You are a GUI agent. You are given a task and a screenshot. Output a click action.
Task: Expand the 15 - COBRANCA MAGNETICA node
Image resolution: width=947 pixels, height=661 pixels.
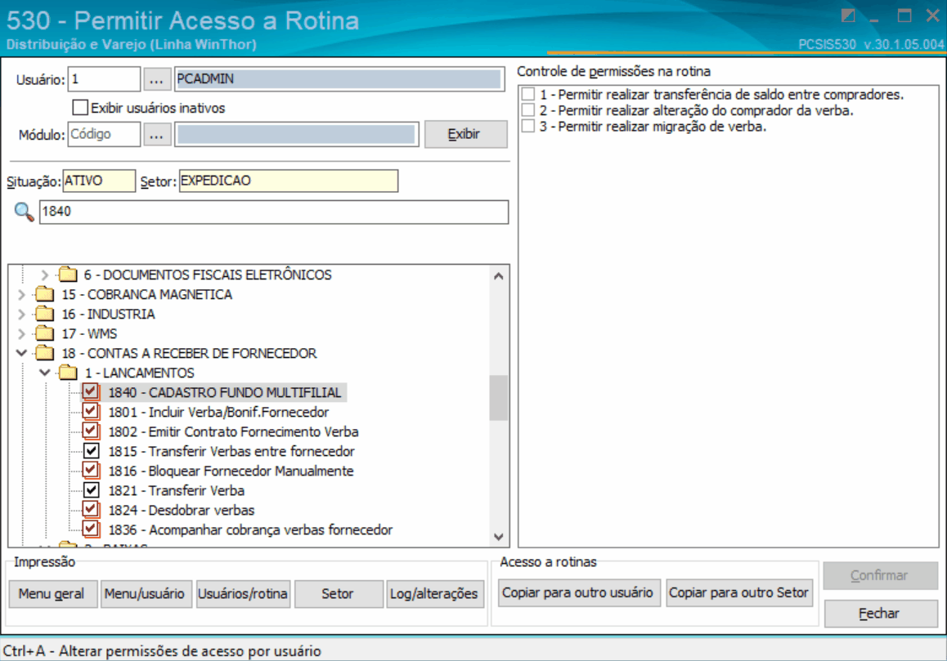tap(21, 295)
